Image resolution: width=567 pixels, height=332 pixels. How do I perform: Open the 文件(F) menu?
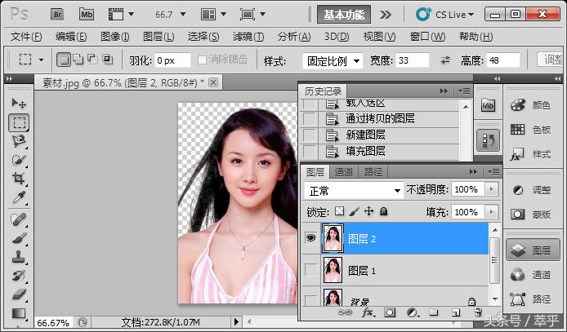tap(26, 37)
